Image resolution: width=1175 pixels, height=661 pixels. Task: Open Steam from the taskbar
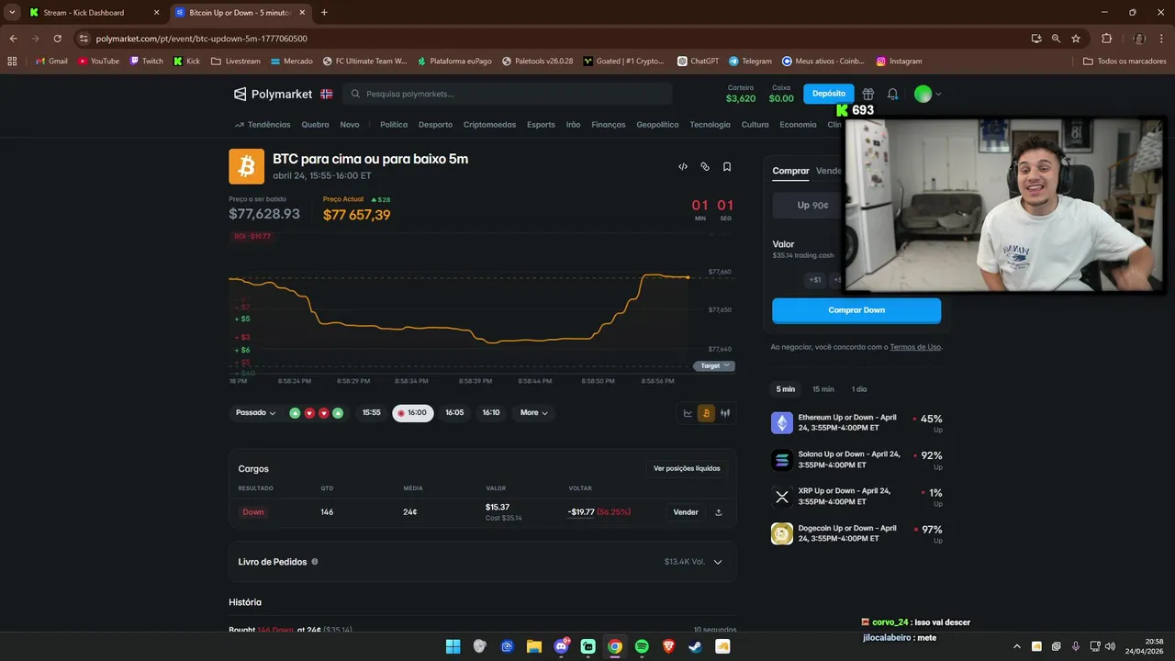[x=695, y=646]
